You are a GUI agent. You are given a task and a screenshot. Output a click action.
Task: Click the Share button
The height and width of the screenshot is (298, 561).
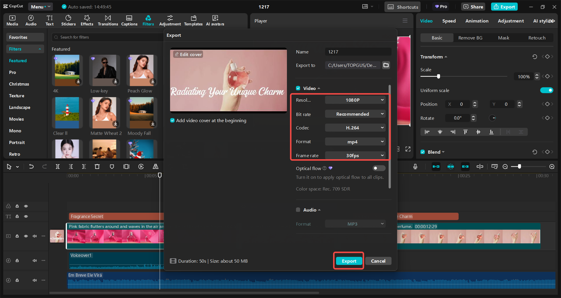coord(472,7)
